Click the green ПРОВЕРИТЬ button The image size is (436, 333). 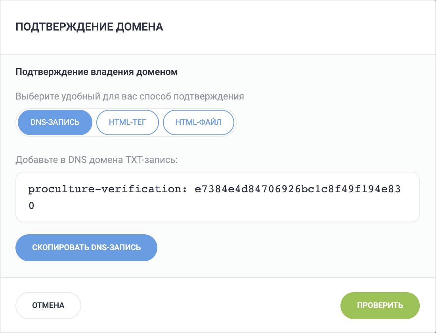(380, 305)
